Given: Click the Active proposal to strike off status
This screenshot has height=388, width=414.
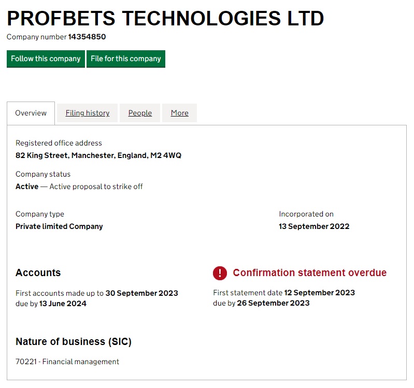Looking at the screenshot, I should click(96, 186).
